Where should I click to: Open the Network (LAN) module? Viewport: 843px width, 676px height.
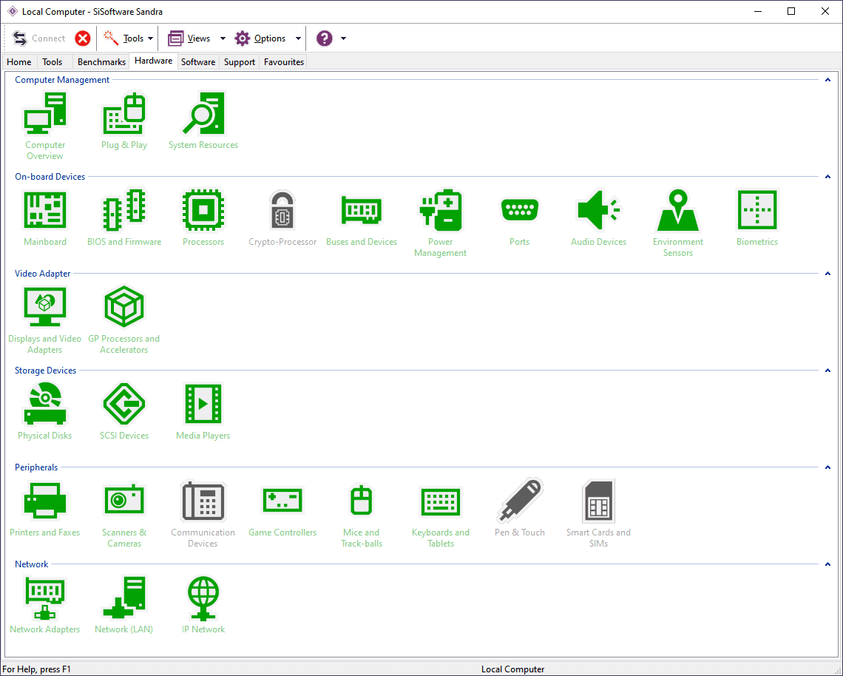tap(124, 604)
